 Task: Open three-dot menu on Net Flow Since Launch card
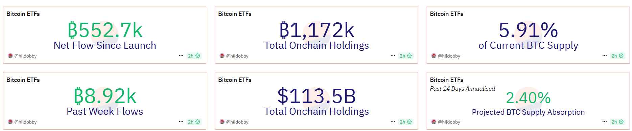click(181, 56)
